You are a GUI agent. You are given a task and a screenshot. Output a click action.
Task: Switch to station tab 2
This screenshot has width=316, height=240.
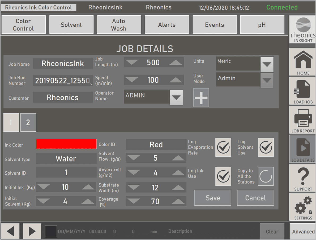point(28,123)
